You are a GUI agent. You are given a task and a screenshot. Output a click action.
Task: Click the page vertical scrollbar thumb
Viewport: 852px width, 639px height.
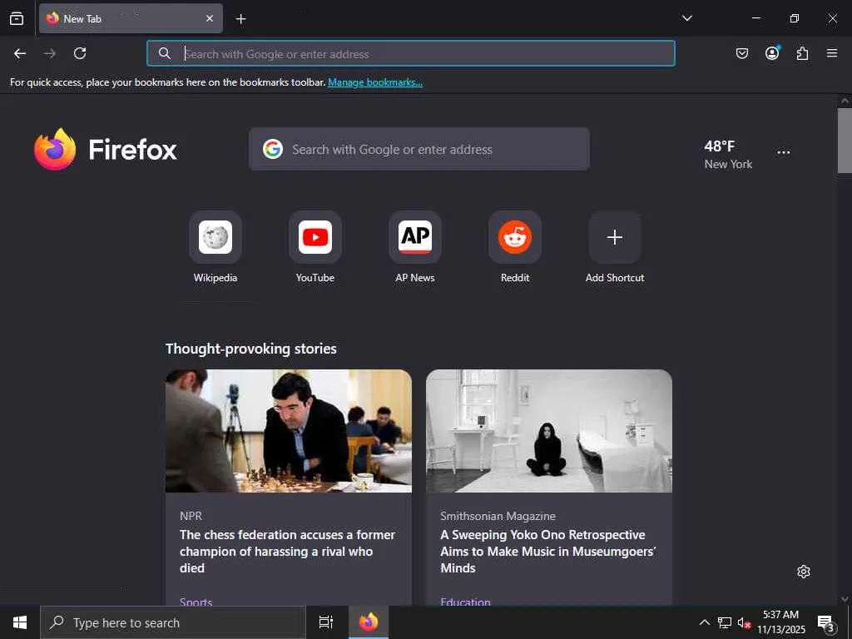(x=845, y=141)
